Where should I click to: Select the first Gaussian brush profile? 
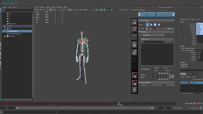pyautogui.click(x=147, y=25)
